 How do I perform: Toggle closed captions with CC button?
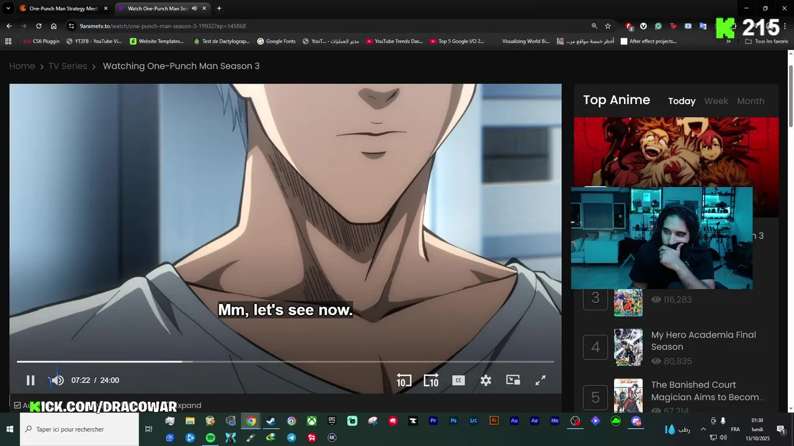pos(458,380)
